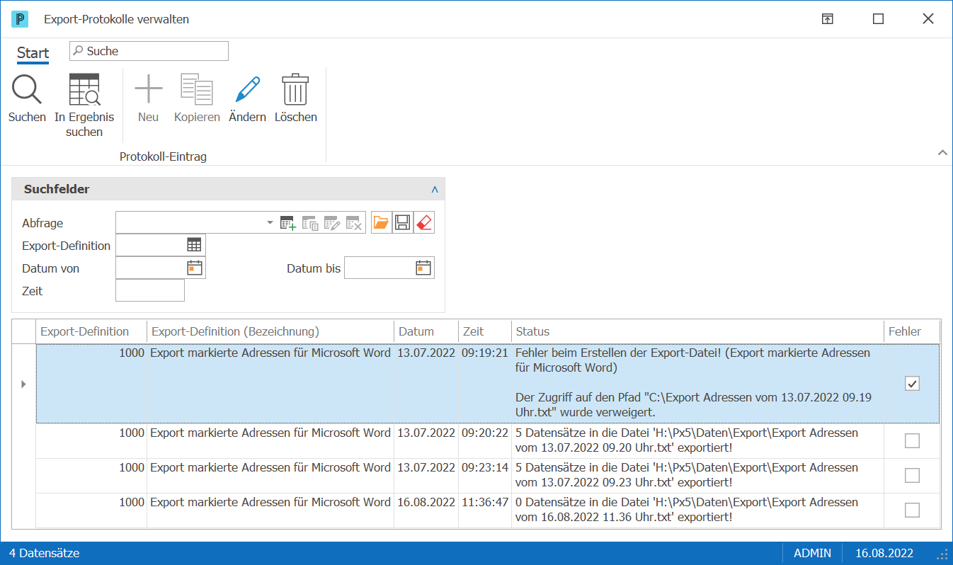953x565 pixels.
Task: Sort by the Datum column header
Action: coord(426,331)
